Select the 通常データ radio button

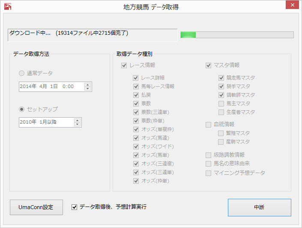click(x=21, y=73)
